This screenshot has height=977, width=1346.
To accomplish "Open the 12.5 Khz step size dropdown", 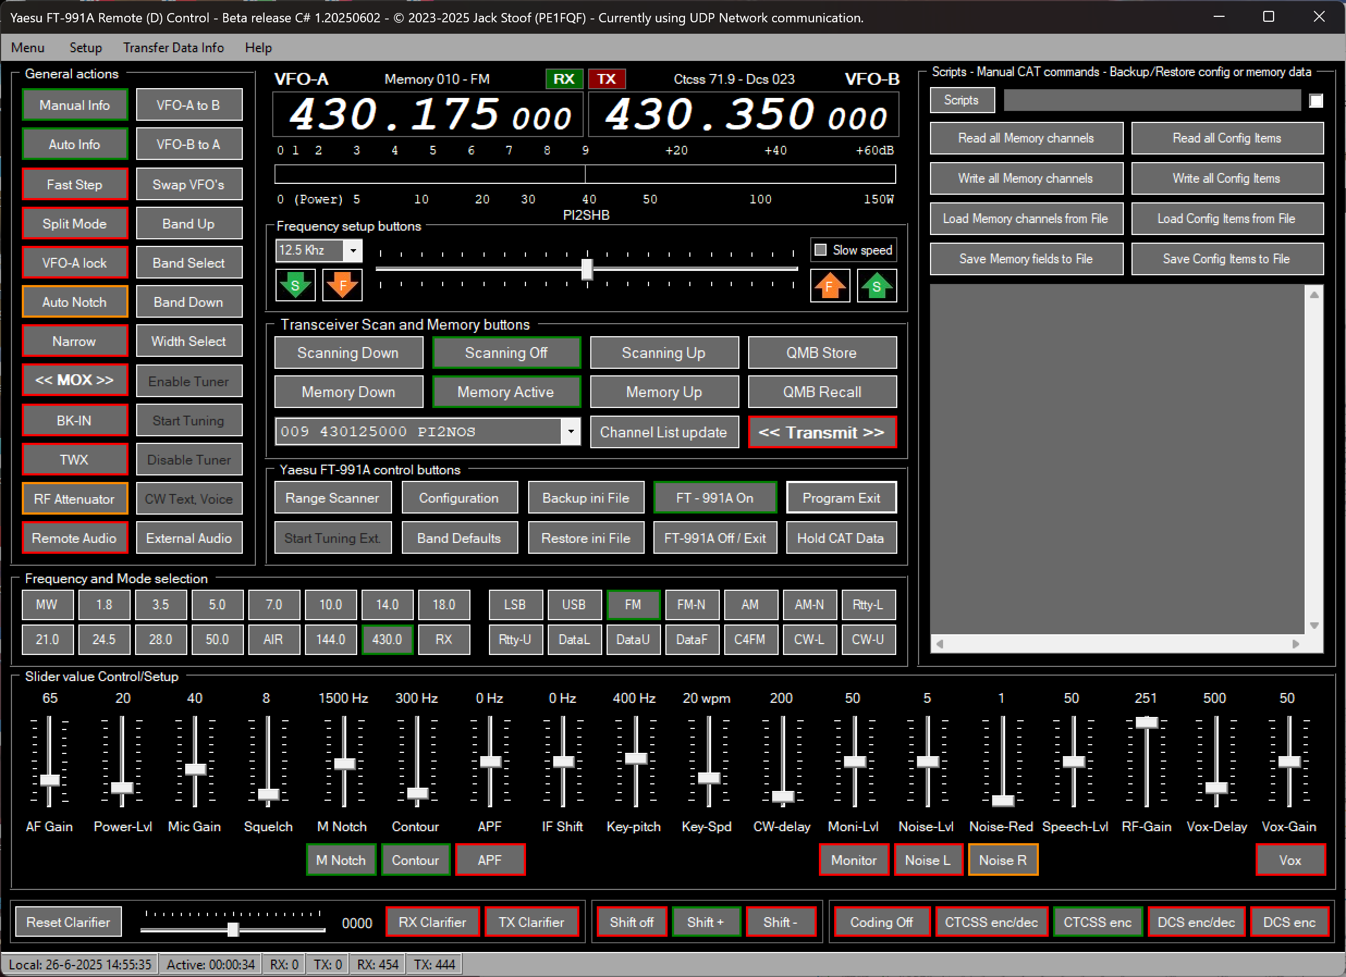I will pyautogui.click(x=353, y=250).
